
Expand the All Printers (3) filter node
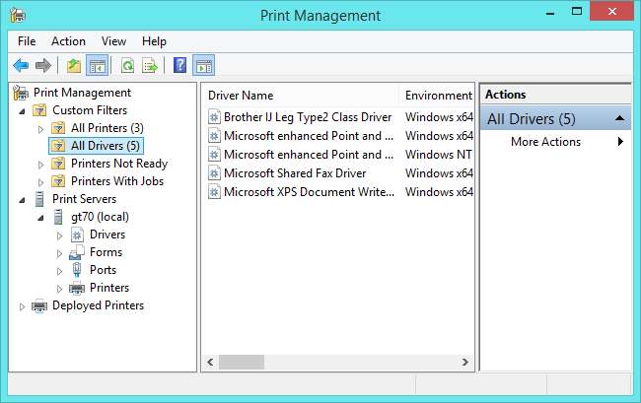point(40,128)
